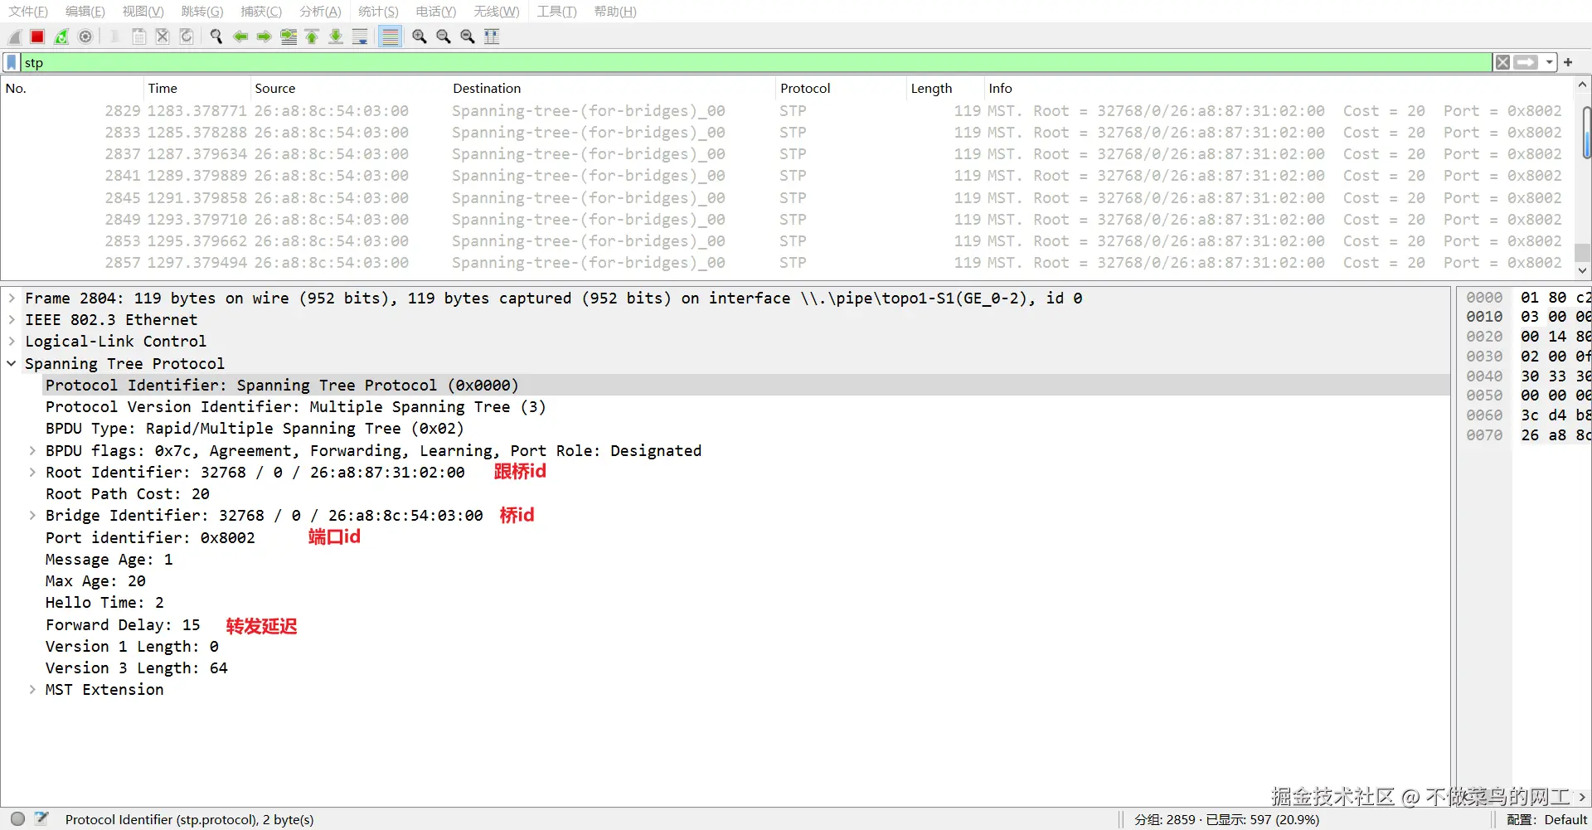Image resolution: width=1592 pixels, height=830 pixels.
Task: Click the packet list scroll up arrow
Action: pyautogui.click(x=1582, y=85)
